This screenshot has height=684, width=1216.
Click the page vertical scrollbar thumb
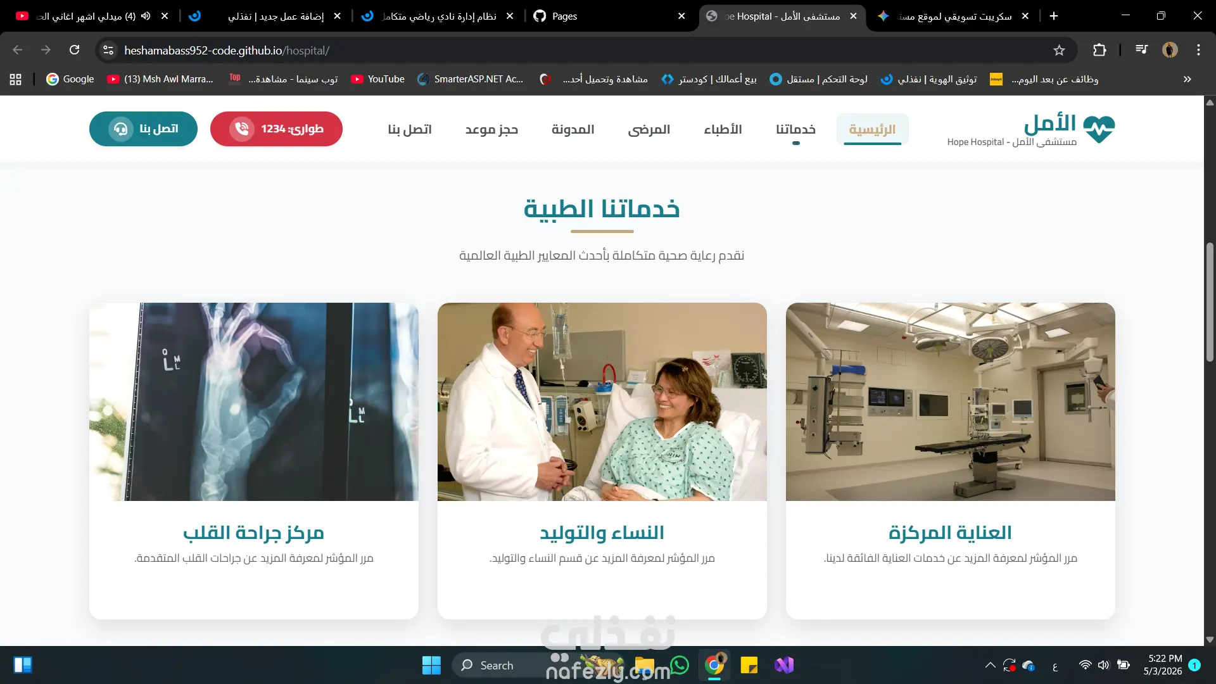tap(1210, 301)
